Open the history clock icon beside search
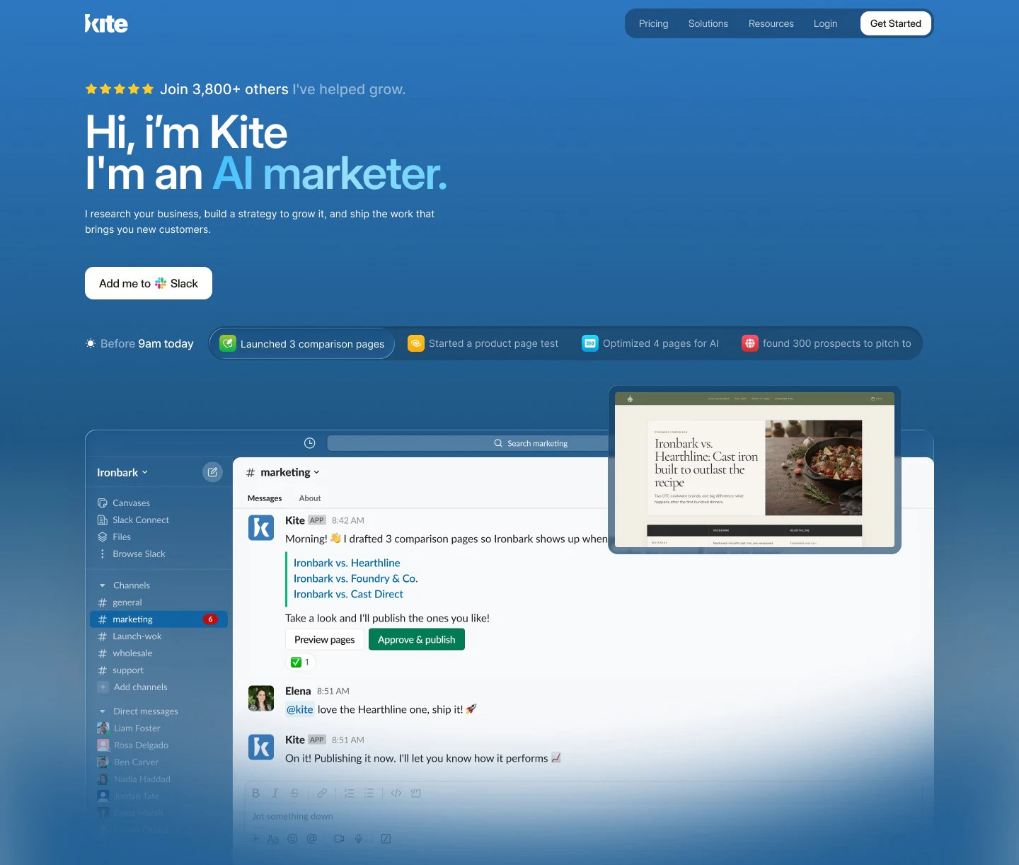 (309, 443)
